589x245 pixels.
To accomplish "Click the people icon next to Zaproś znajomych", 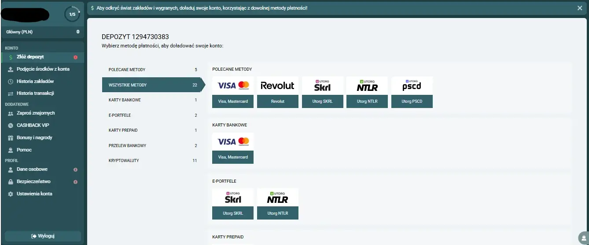I will 11,113.
